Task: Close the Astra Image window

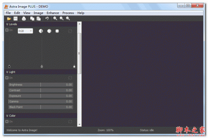Action: [x=197, y=6]
